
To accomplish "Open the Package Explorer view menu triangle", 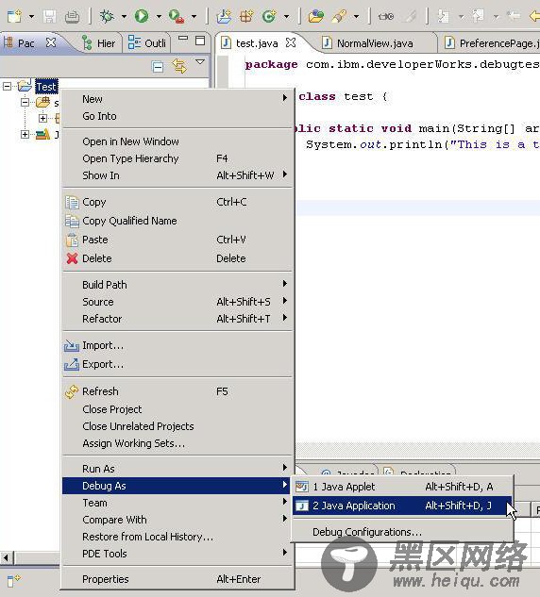I will click(x=200, y=61).
